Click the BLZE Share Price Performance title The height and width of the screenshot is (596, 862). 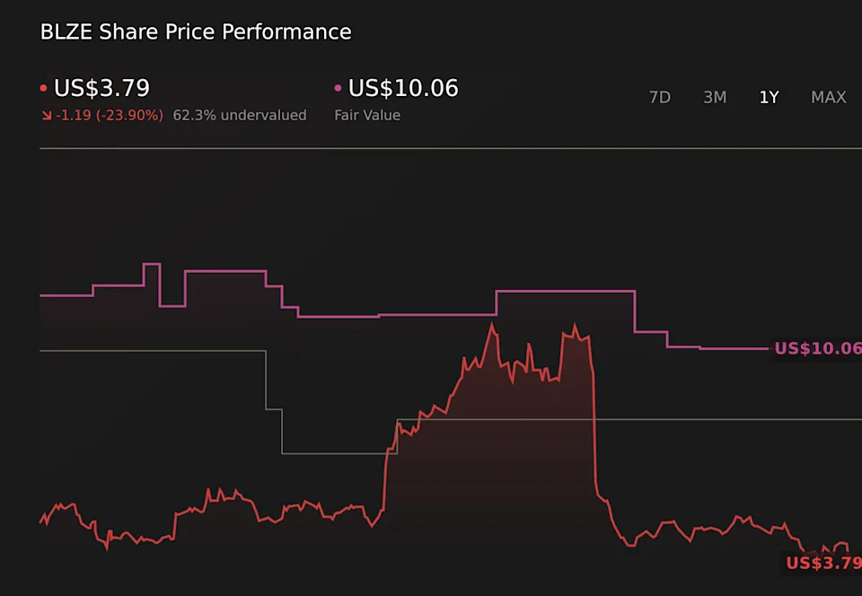click(196, 32)
